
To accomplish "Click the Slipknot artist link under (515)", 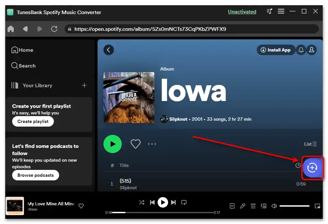I will coord(128,188).
